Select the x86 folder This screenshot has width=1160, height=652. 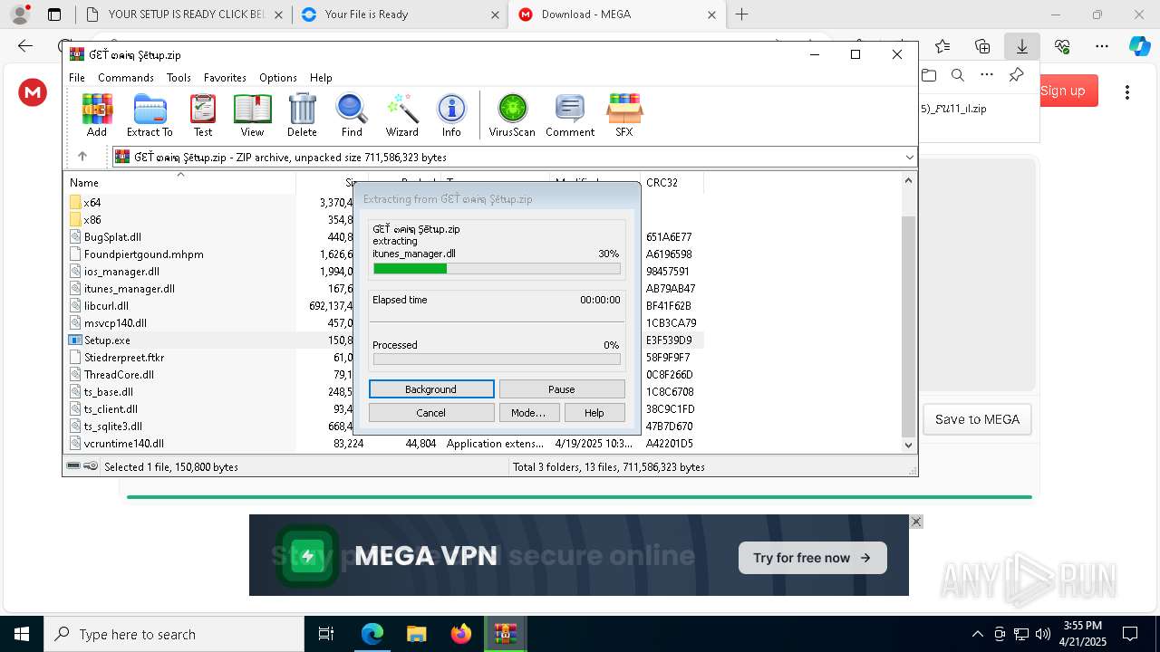(92, 220)
